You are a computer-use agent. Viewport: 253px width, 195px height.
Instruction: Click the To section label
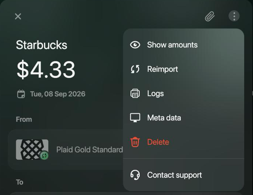[x=19, y=182]
